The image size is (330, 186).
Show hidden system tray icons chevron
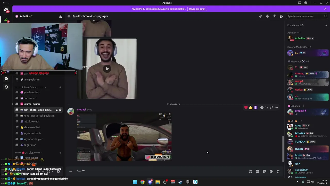[x=298, y=182]
